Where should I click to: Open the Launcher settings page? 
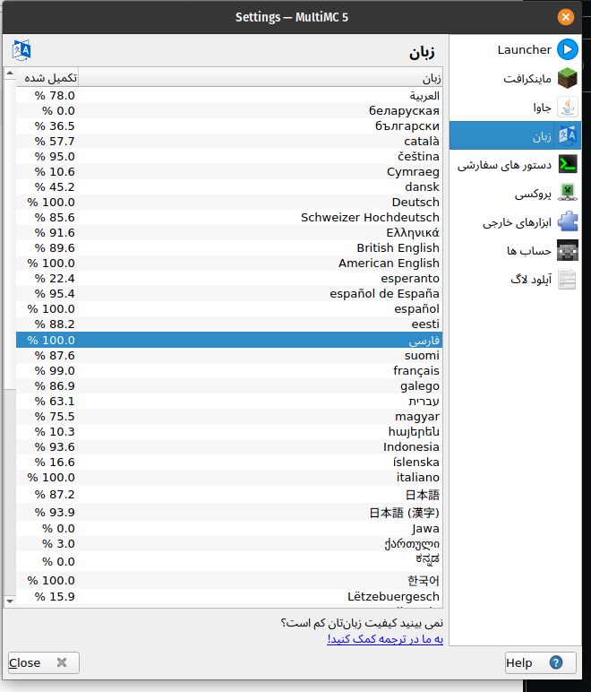pos(515,49)
